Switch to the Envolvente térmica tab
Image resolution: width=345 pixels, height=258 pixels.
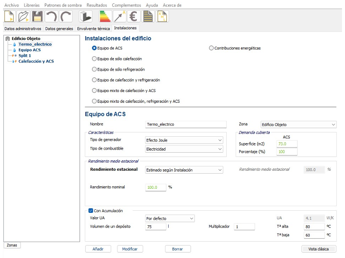tap(94, 29)
